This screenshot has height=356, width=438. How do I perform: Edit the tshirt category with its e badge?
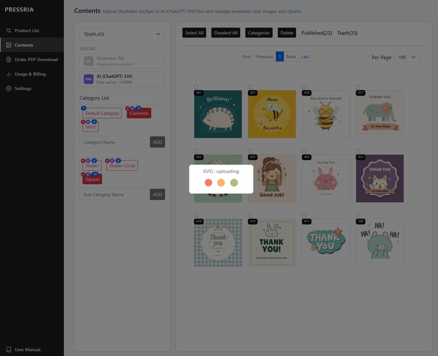[88, 122]
